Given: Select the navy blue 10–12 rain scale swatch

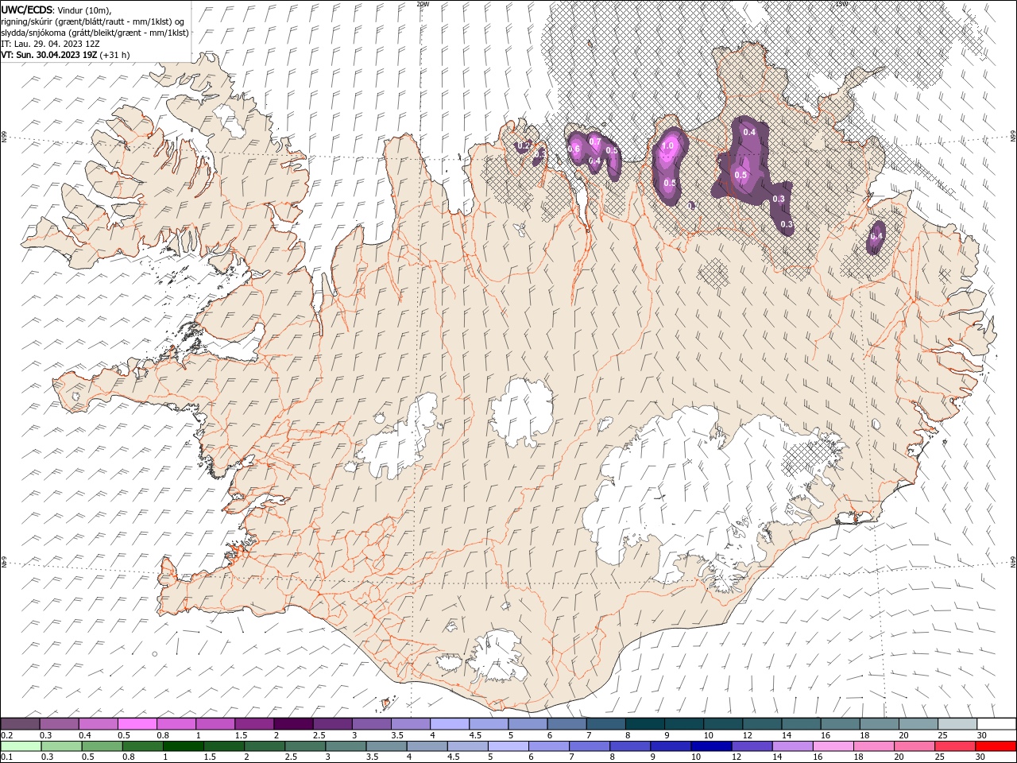Looking at the screenshot, I should click(710, 746).
